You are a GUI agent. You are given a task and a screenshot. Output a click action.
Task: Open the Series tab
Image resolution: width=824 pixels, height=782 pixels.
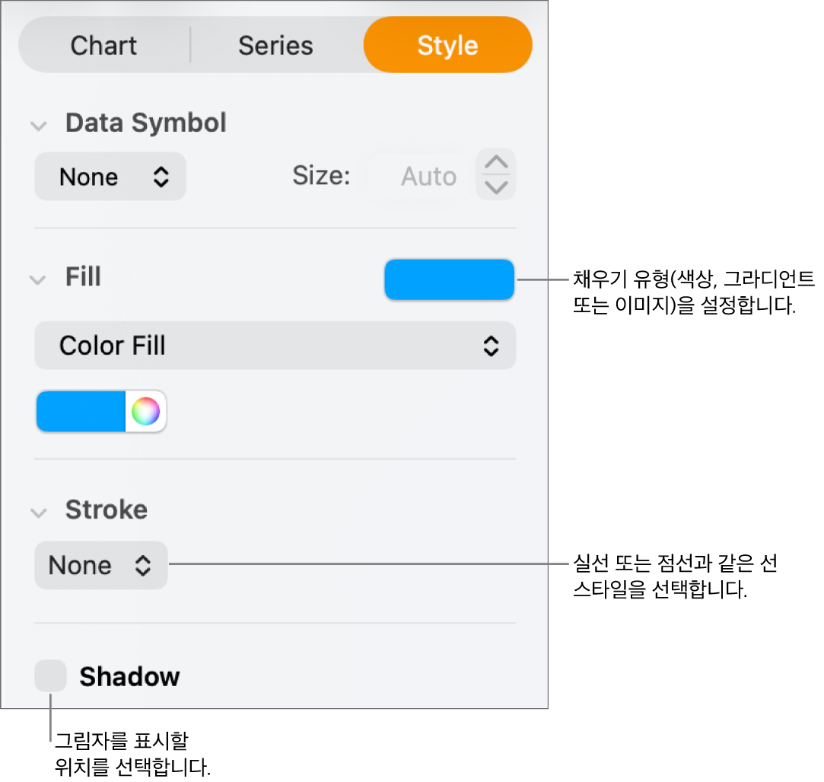click(275, 46)
